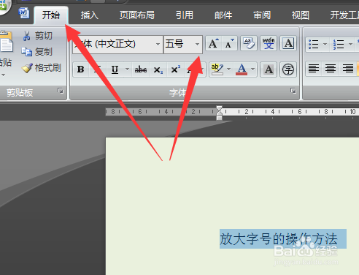Expand the underline style dropdown

[127, 69]
